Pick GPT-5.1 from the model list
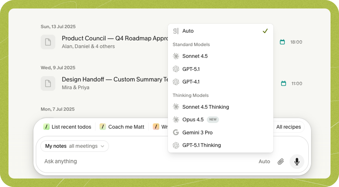 coord(221,69)
